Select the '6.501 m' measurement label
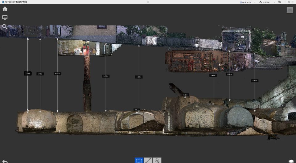The width and height of the screenshot is (296, 163). (x=229, y=74)
